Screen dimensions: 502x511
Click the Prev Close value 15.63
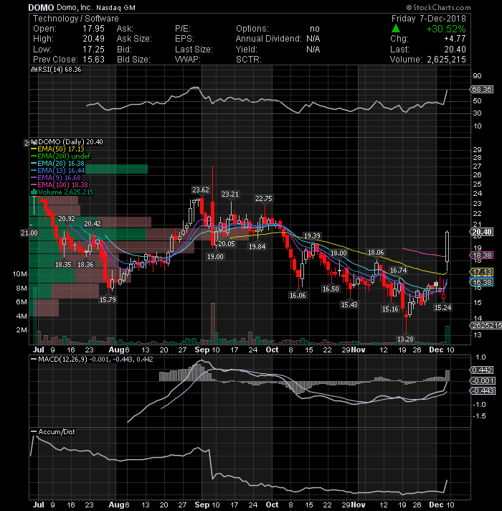point(93,60)
